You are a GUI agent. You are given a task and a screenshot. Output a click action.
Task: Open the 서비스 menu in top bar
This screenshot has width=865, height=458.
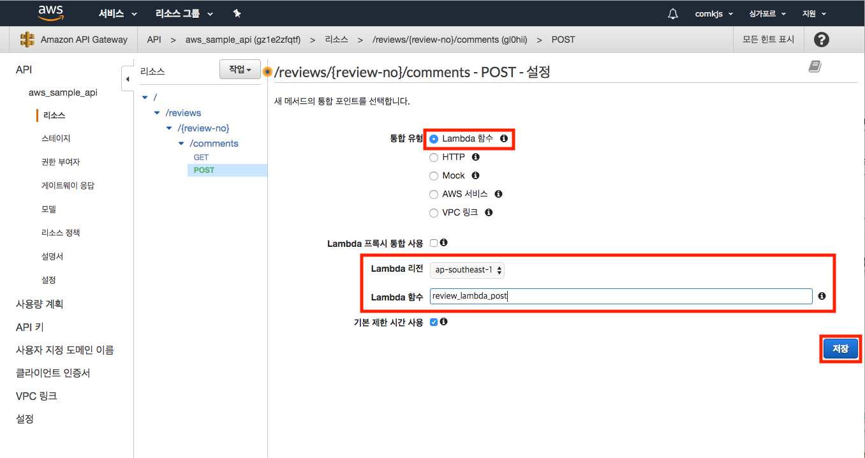(117, 13)
